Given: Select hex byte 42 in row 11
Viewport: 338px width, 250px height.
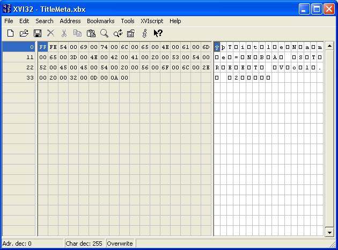Looking at the screenshot, I should [114, 58].
